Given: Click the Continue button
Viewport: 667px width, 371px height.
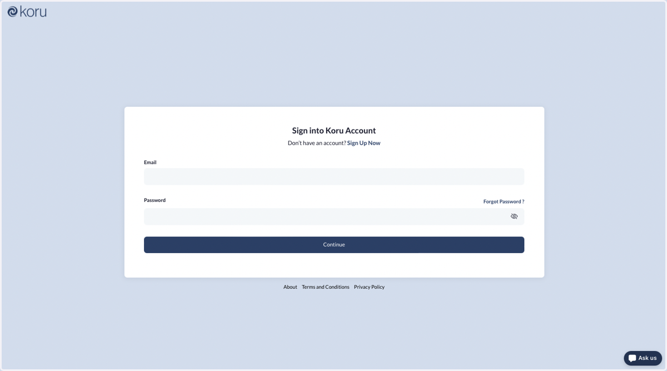Looking at the screenshot, I should pos(334,245).
